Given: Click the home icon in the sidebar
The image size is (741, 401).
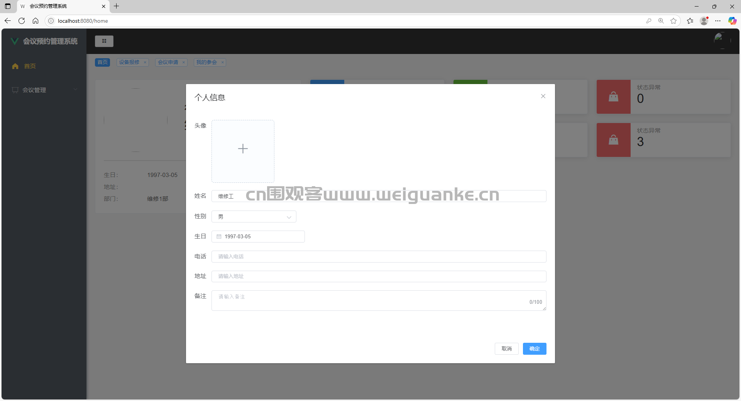Looking at the screenshot, I should click(15, 66).
